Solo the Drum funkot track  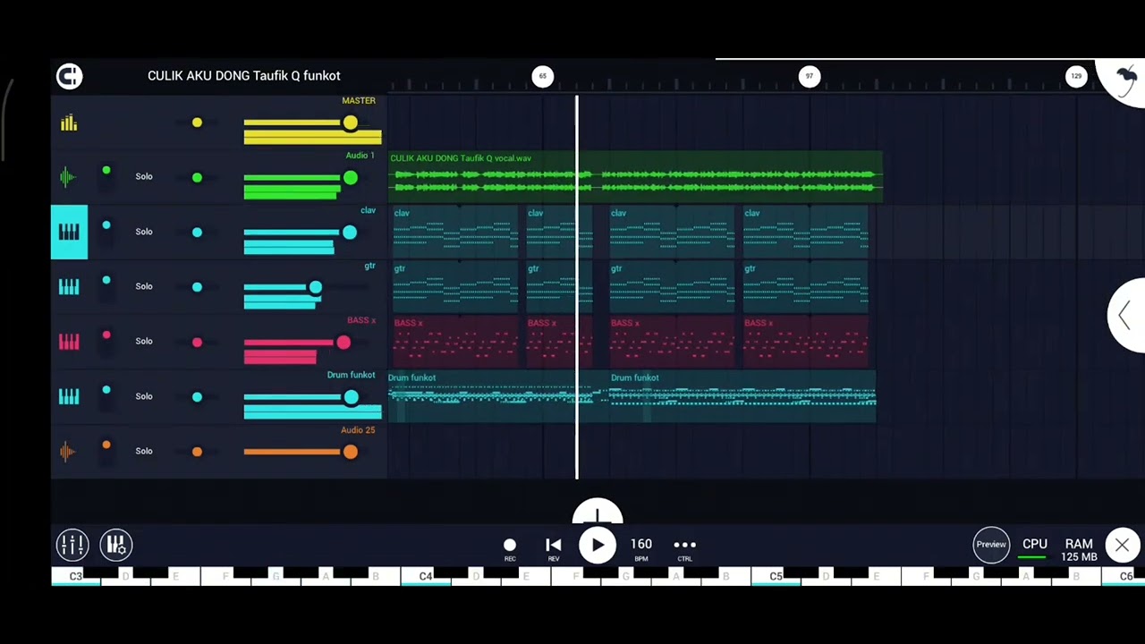click(x=144, y=396)
